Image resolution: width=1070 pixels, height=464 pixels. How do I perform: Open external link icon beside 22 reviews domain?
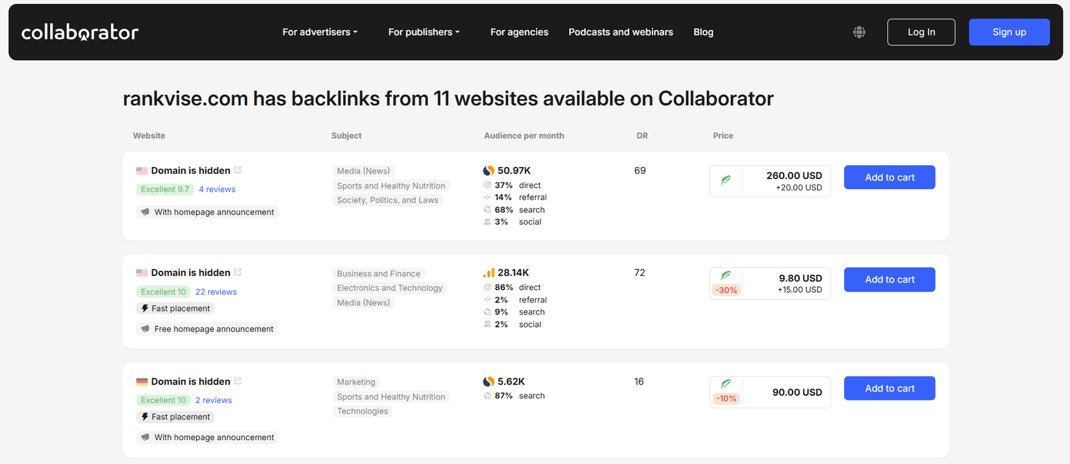pos(238,272)
